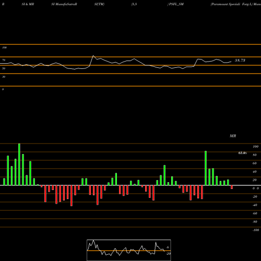
Task: Click the 'Paramount Speciali Forg L' company name
Action: (x=231, y=4)
